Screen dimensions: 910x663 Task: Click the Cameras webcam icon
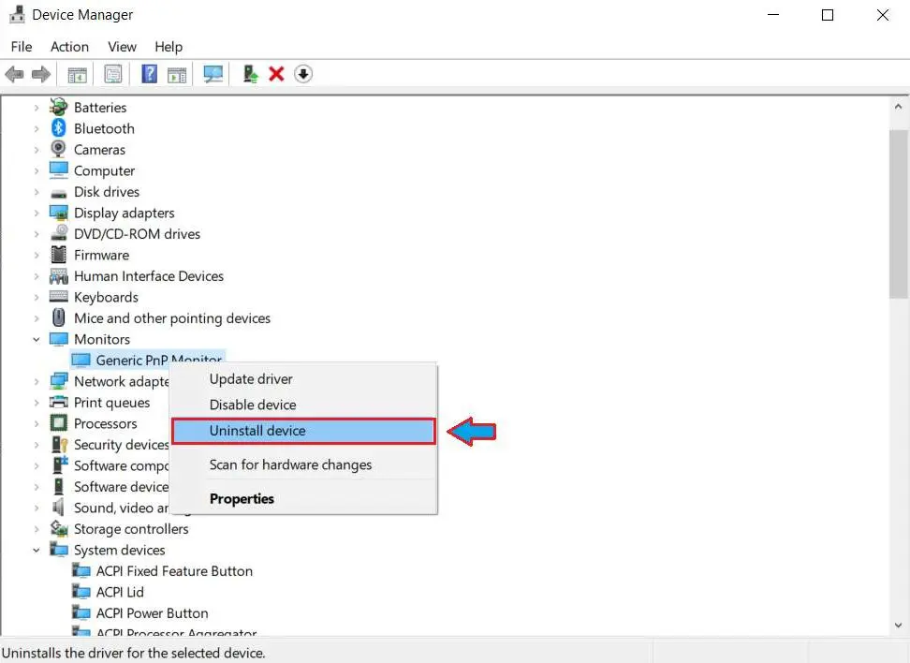59,149
